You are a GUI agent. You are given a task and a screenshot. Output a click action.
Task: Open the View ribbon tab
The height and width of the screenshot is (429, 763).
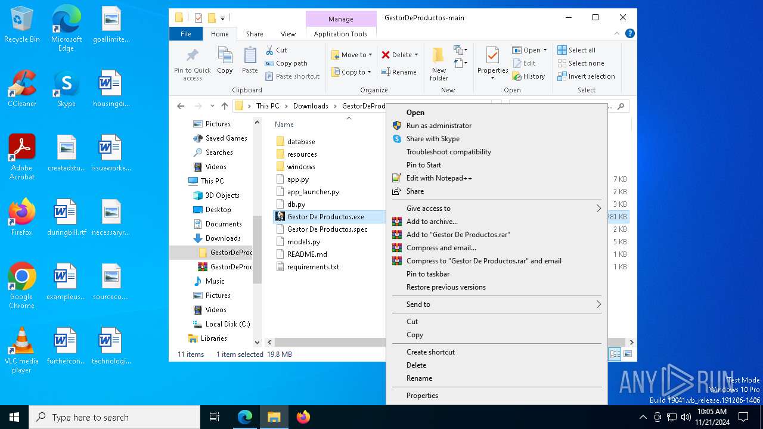pos(288,34)
